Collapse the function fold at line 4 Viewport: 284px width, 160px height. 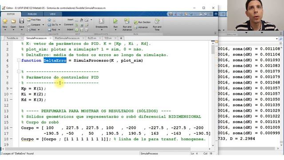19,60
